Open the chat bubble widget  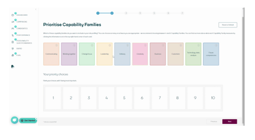click(x=15, y=120)
